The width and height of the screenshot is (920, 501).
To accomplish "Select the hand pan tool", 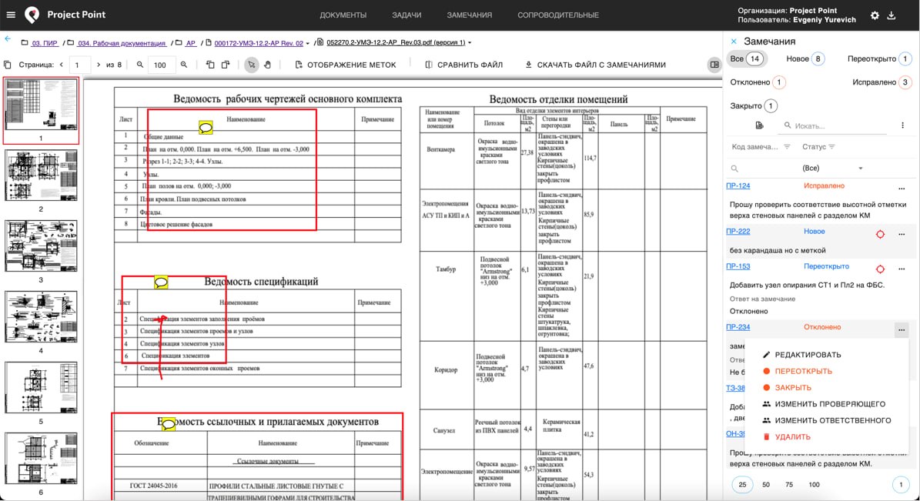I will [268, 65].
